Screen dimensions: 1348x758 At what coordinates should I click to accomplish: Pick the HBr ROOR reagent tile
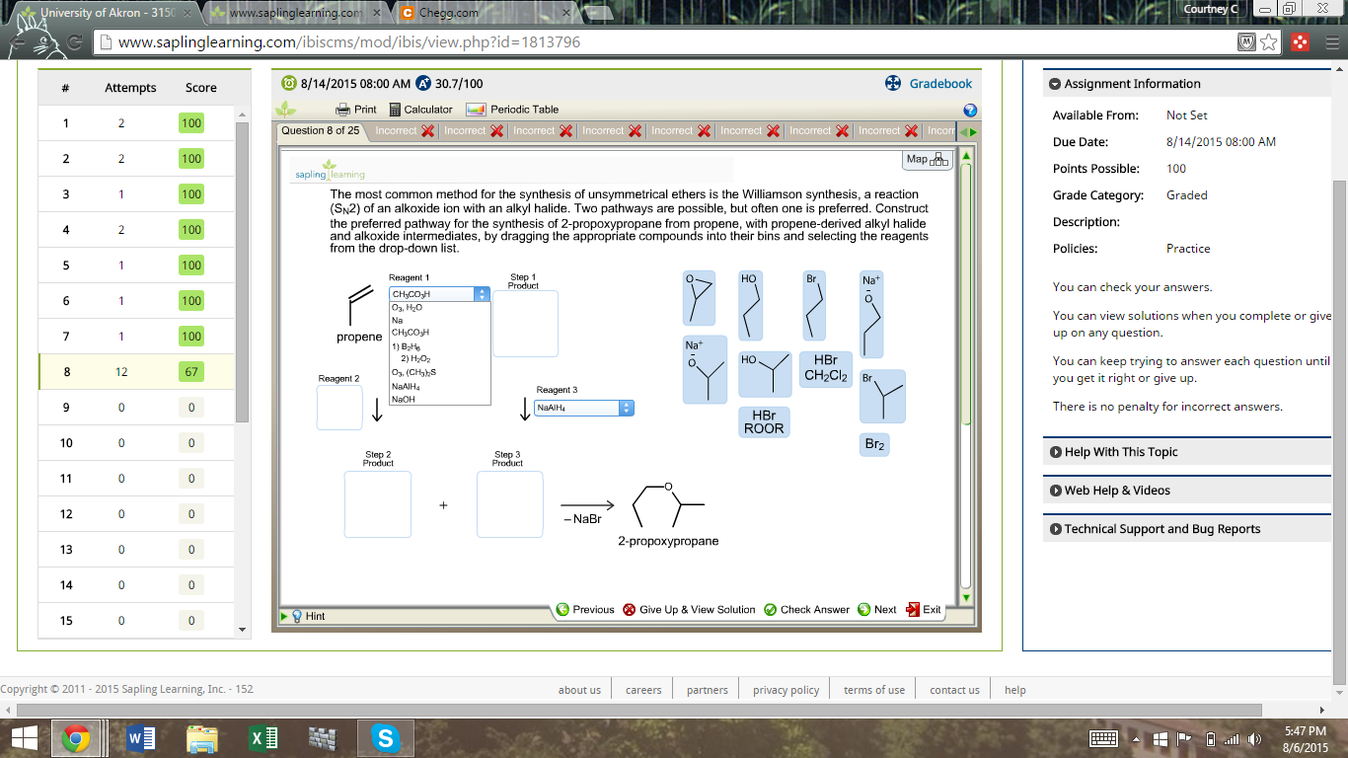tap(764, 422)
